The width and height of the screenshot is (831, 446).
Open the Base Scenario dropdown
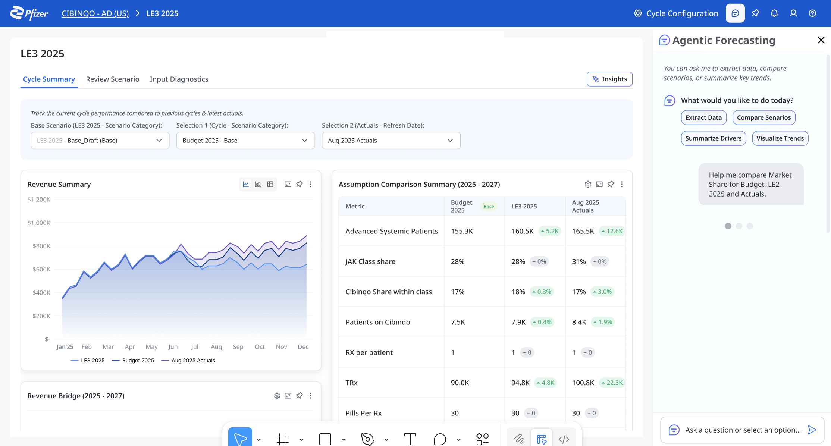[100, 141]
